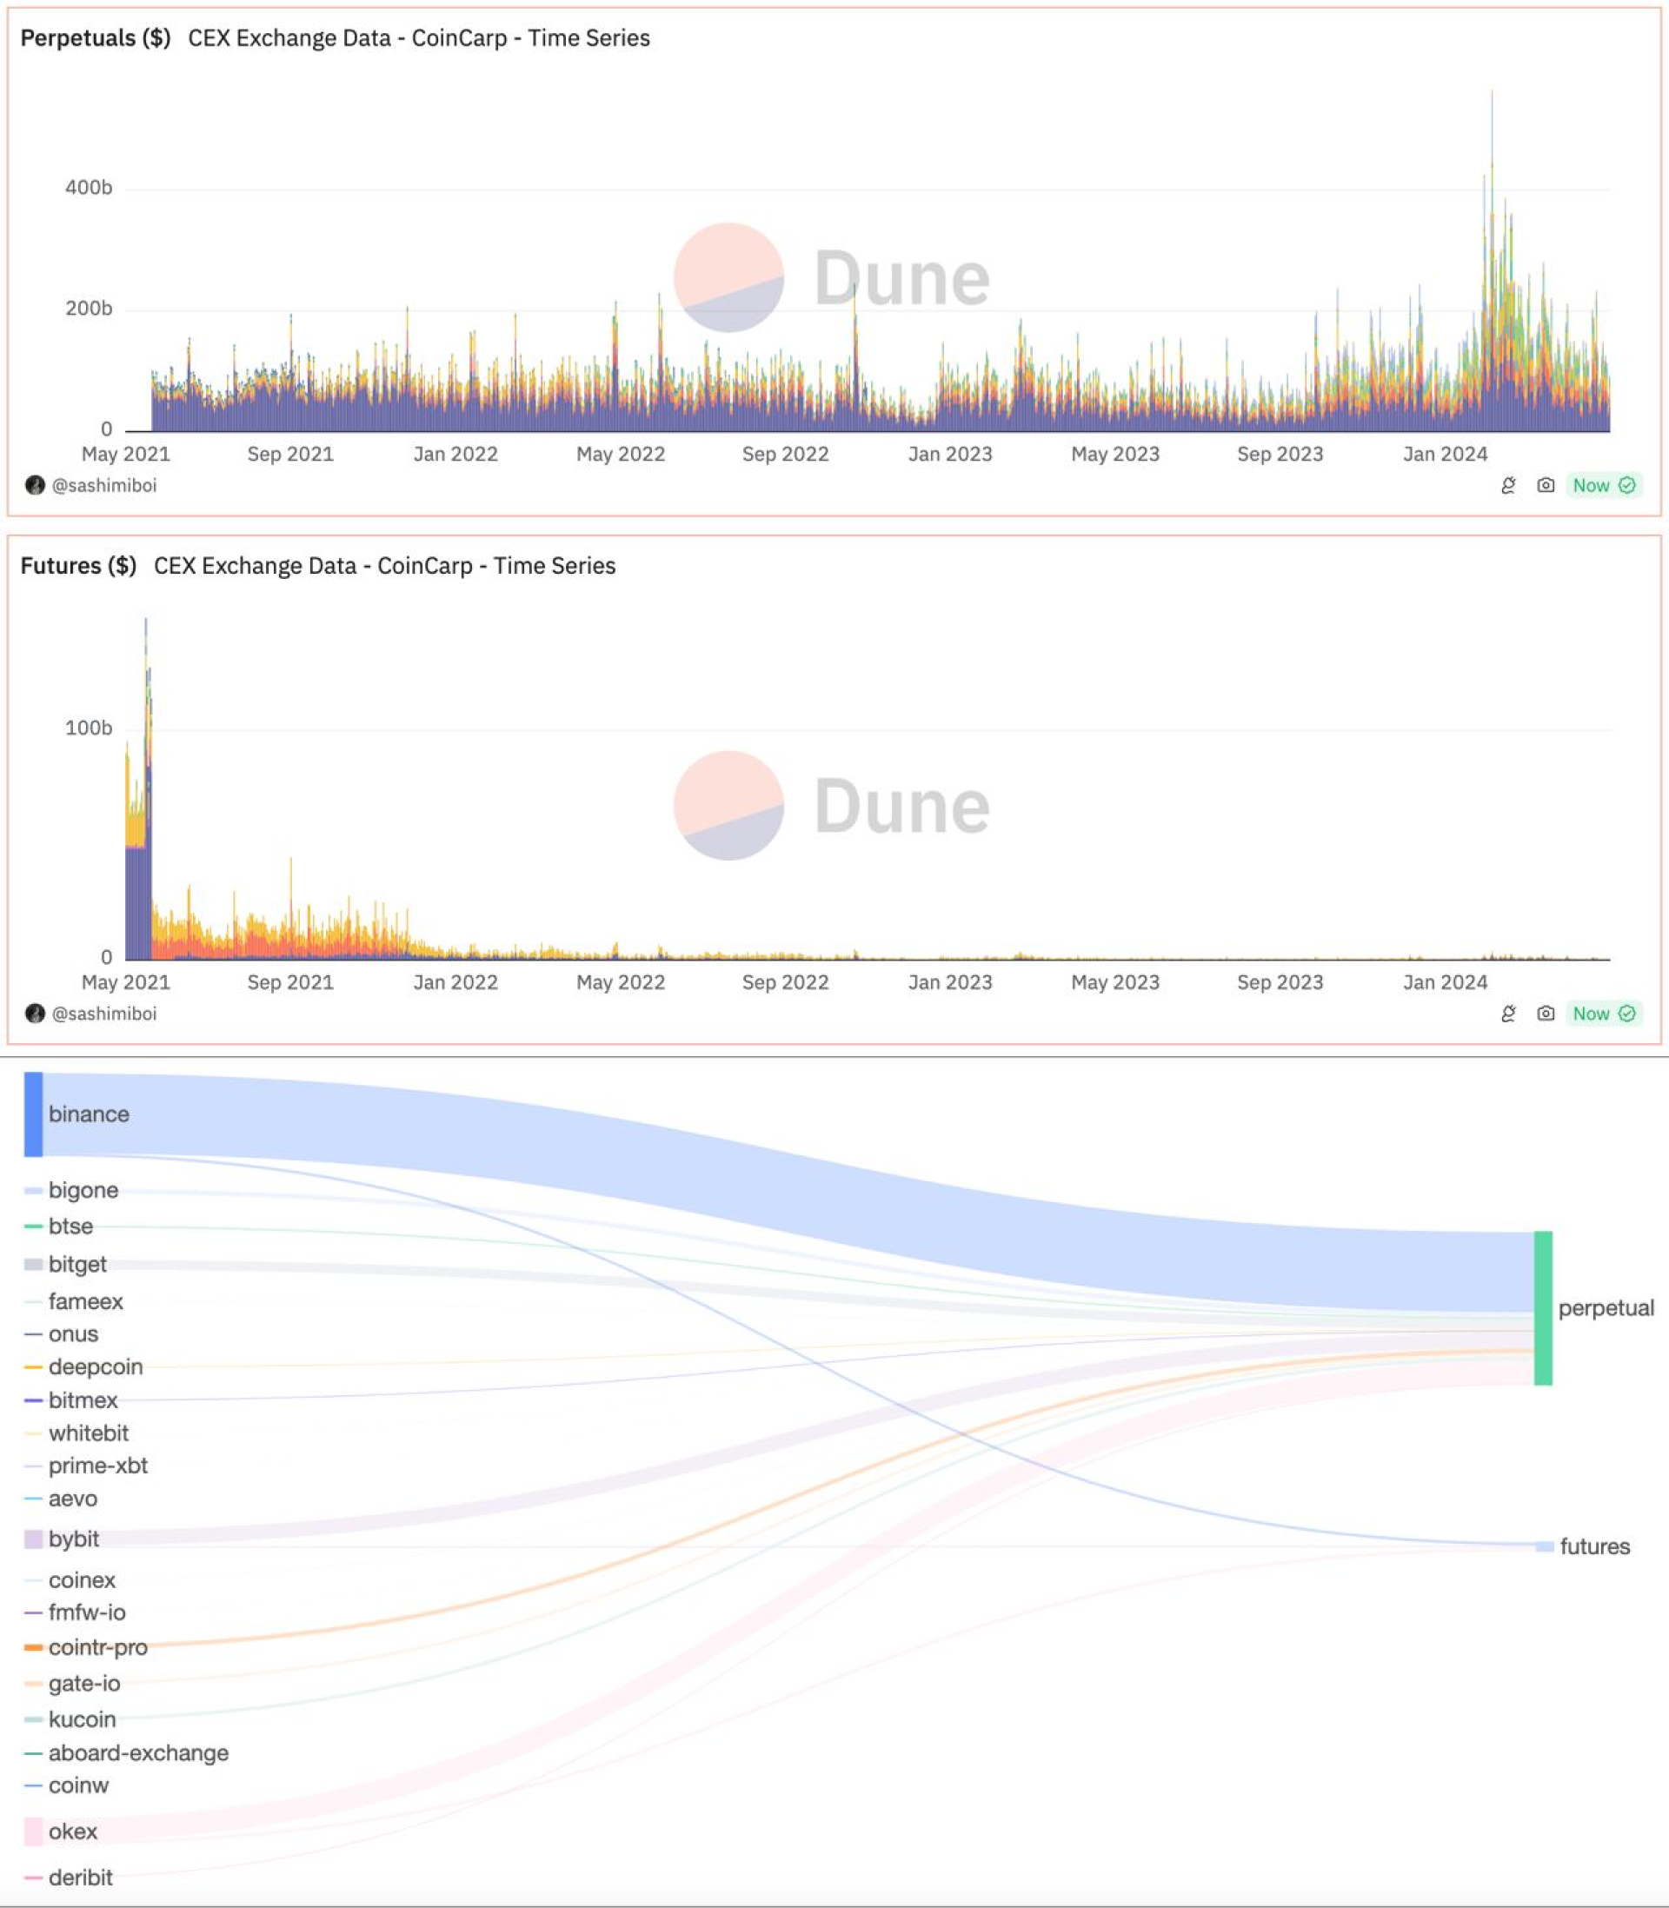
Task: Click the bybit source node
Action: [34, 1539]
